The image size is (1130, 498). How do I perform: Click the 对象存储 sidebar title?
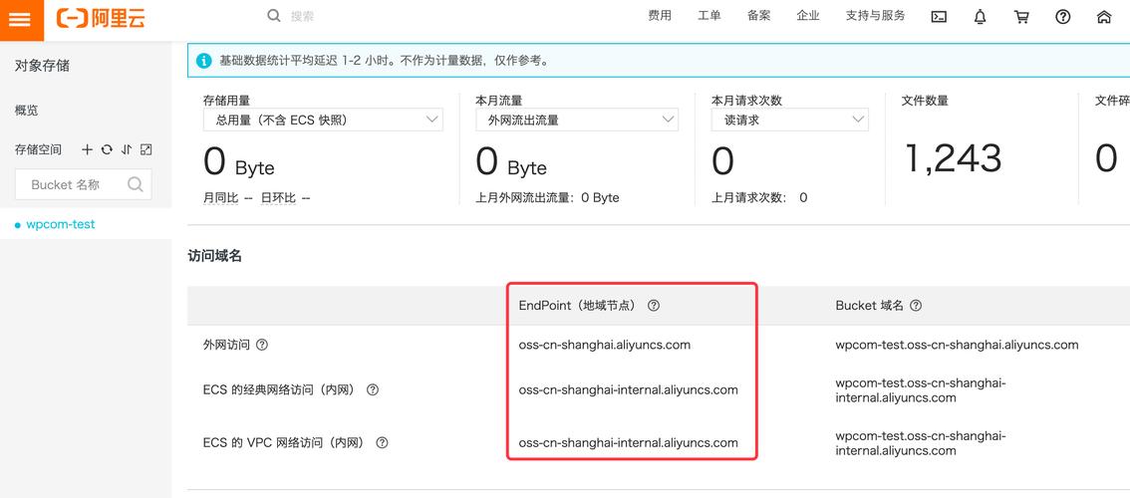42,67
